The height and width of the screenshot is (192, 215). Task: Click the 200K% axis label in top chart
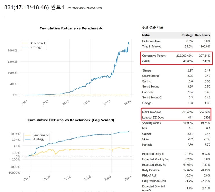click(12, 50)
